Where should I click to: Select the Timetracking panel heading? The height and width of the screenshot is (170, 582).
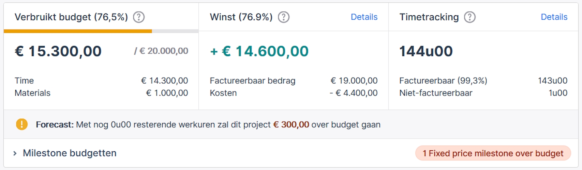coord(429,17)
